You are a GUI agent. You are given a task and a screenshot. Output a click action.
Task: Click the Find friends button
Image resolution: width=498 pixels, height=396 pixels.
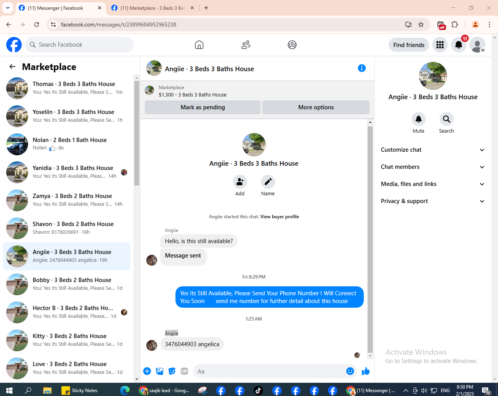[x=409, y=45]
